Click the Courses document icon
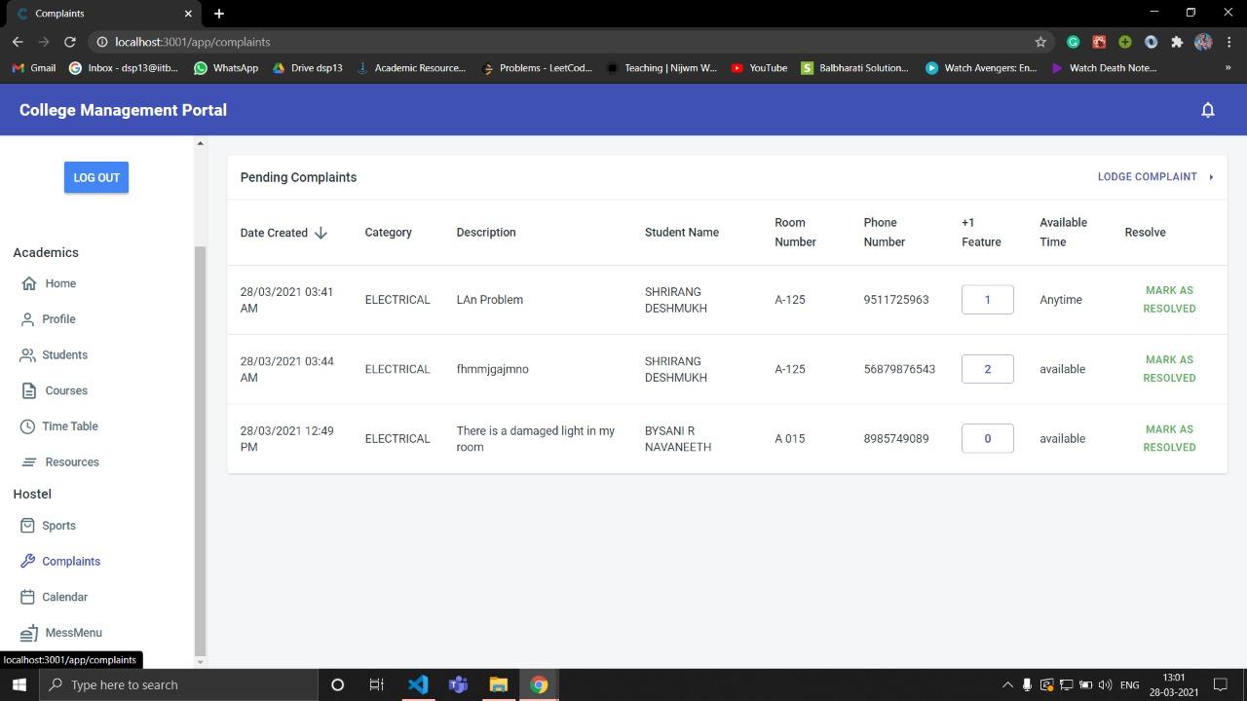 28,390
